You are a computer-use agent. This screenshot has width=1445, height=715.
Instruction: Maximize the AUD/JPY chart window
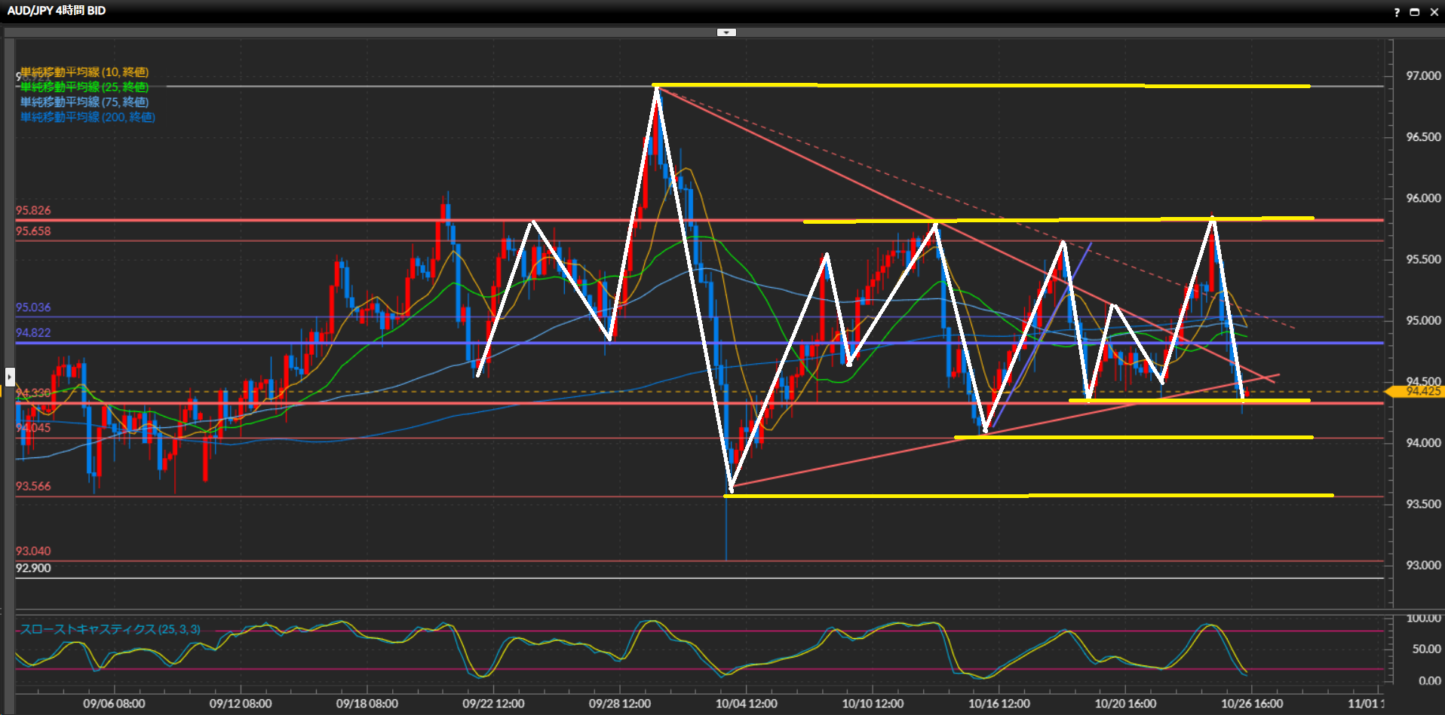click(1415, 12)
